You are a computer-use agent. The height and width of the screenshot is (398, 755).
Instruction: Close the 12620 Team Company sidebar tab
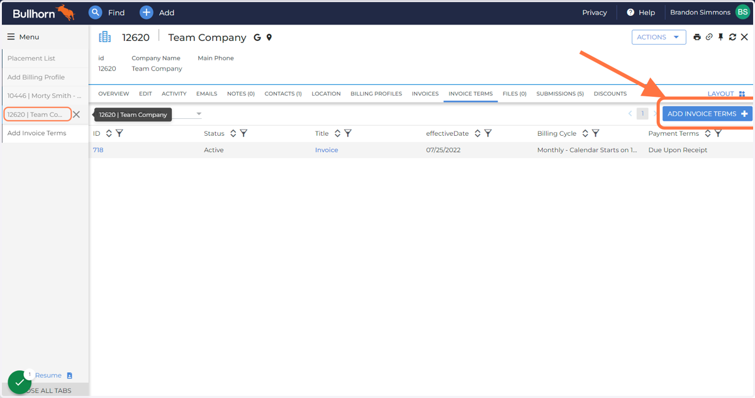tap(77, 114)
